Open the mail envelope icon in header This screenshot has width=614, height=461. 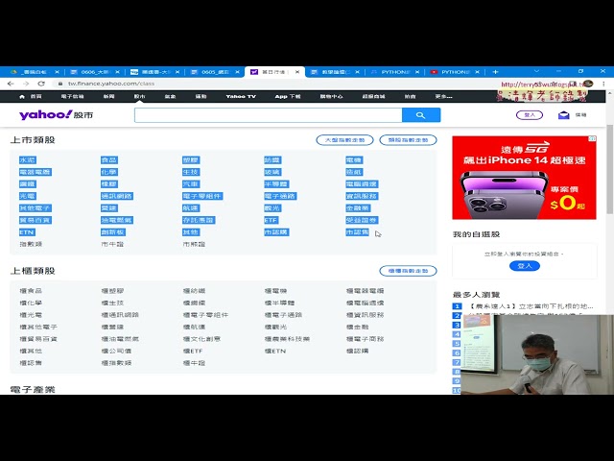[563, 115]
